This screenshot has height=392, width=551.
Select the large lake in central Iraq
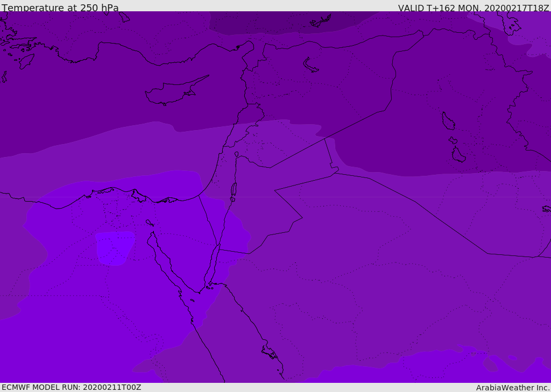coord(448,121)
